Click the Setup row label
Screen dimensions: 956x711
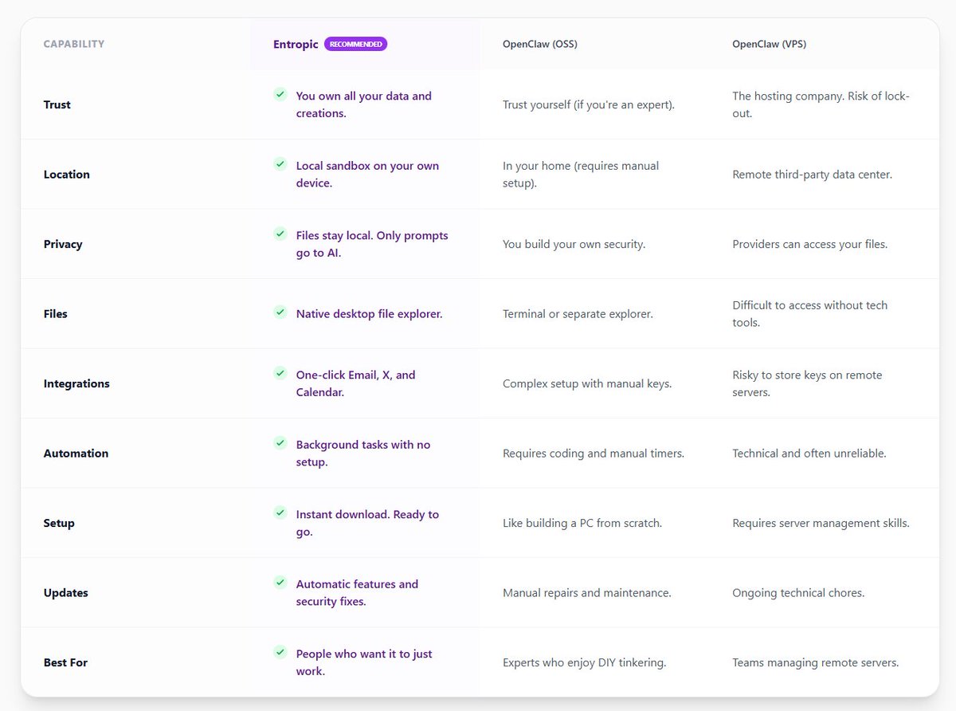click(59, 523)
